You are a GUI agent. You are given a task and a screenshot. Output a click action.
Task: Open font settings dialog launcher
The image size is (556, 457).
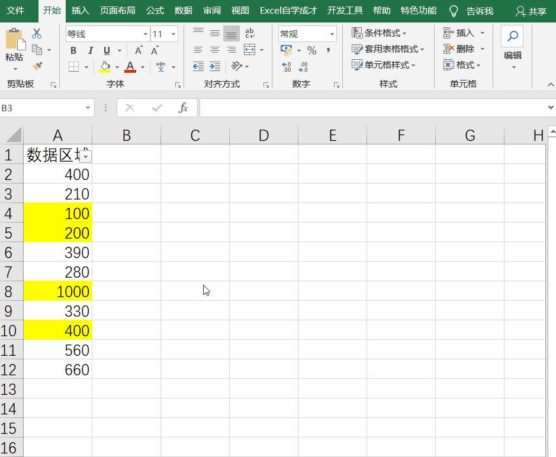177,85
